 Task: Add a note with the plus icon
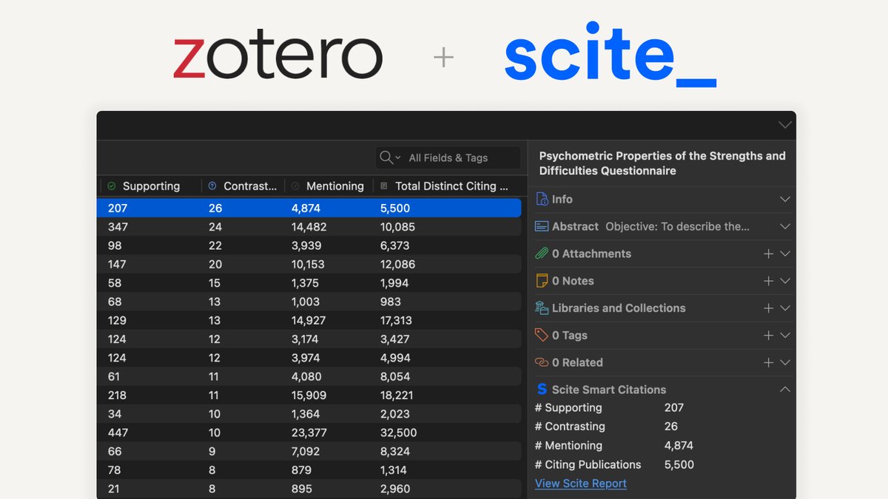pos(768,281)
